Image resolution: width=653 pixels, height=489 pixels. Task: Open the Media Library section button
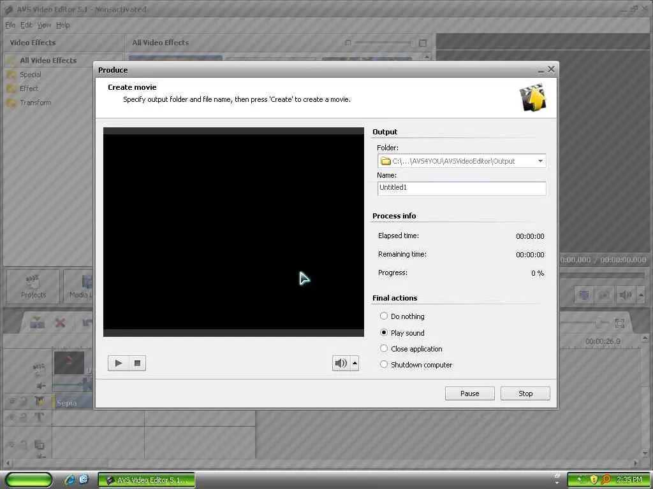(78, 286)
